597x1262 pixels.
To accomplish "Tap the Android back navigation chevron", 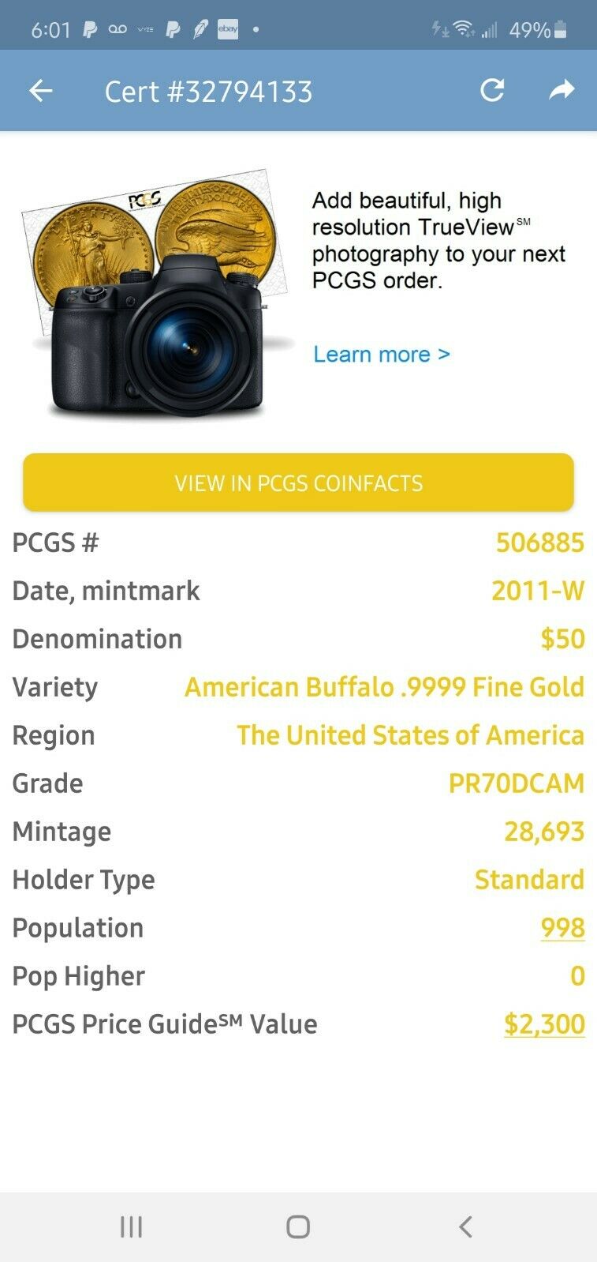I will coord(465,1226).
